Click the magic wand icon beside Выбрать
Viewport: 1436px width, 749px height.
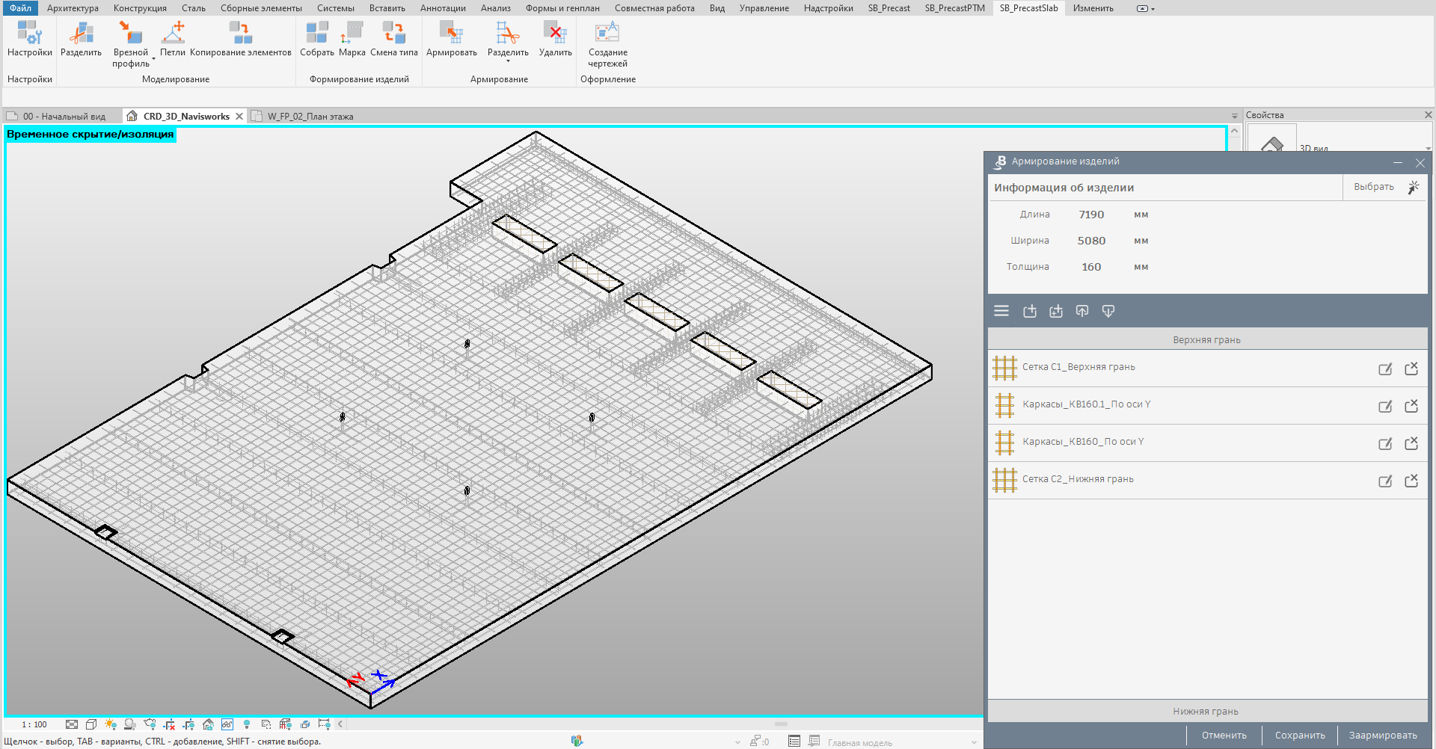[1413, 188]
